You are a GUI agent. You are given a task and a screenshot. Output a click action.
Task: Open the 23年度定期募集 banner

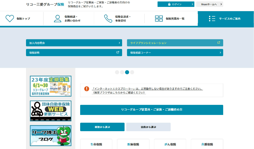[50, 86]
